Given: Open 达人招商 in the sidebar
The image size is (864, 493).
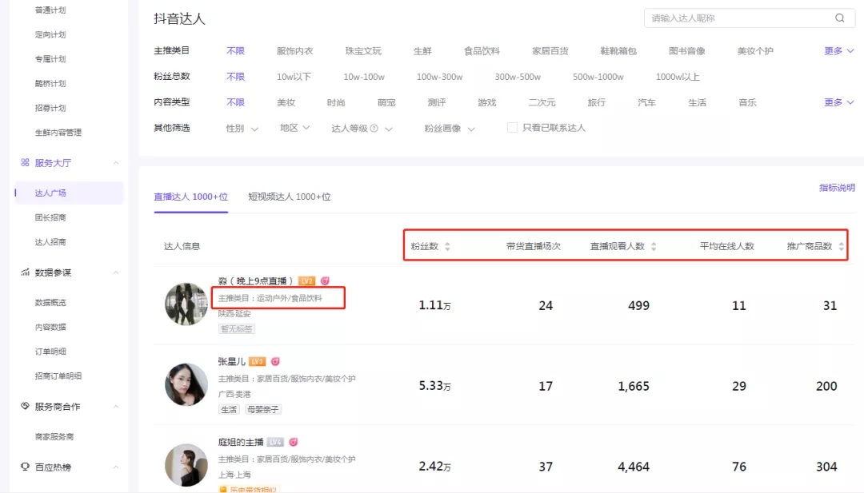Looking at the screenshot, I should tap(50, 241).
